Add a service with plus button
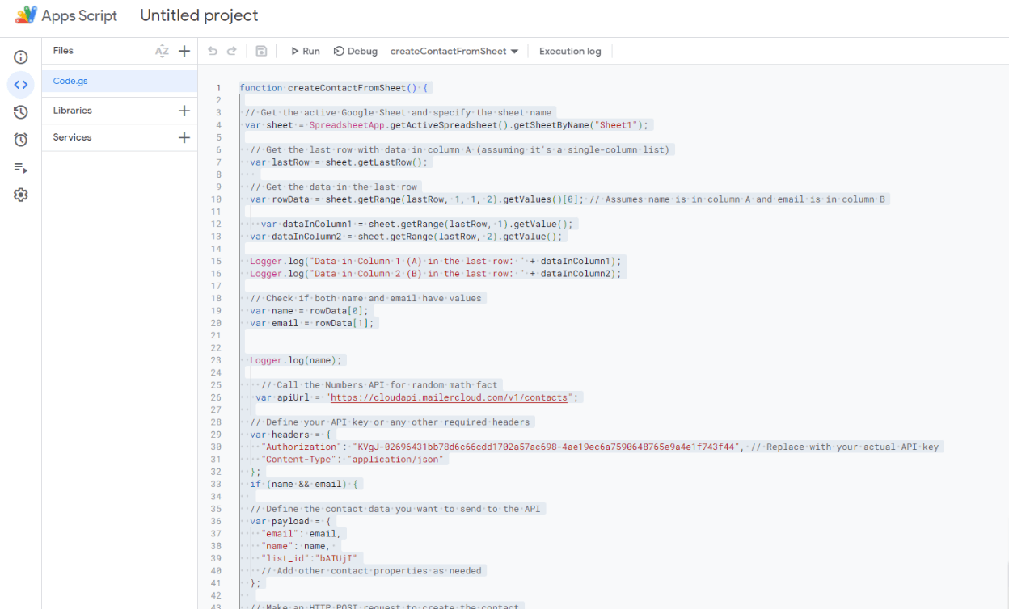This screenshot has height=609, width=1009. point(184,137)
